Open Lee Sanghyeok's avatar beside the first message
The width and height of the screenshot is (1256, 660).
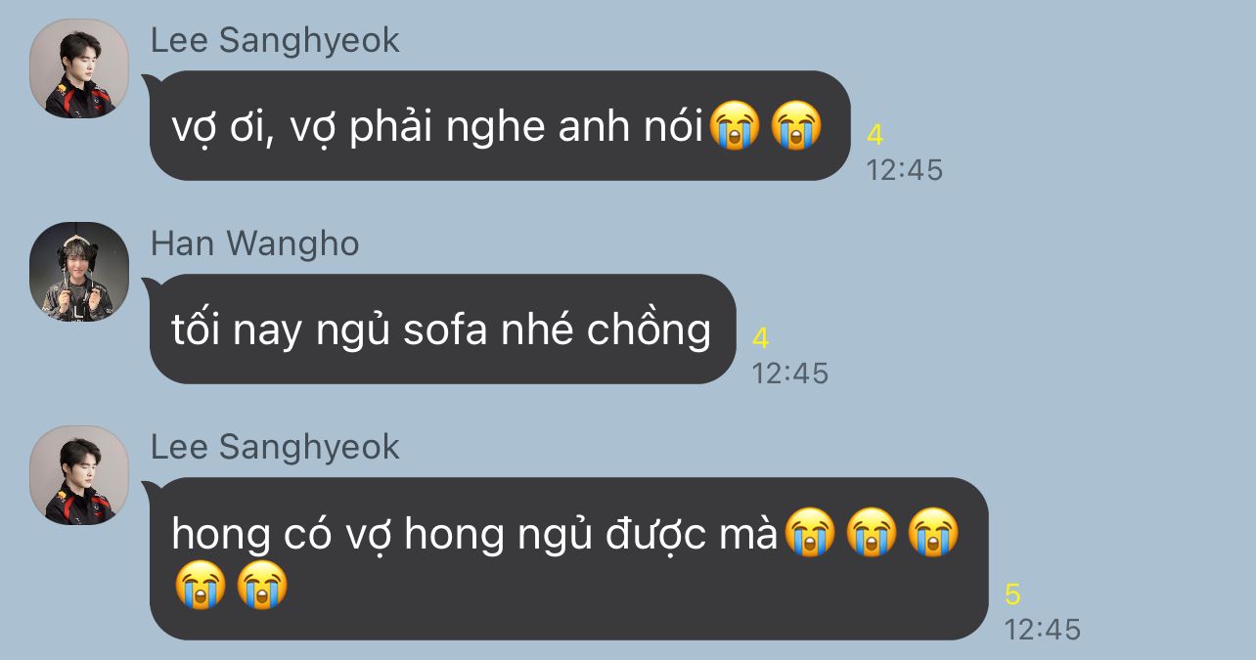point(79,68)
